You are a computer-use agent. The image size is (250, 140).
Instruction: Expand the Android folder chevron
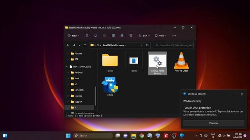click(68, 73)
